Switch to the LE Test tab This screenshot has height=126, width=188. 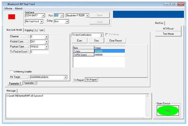click(39, 30)
